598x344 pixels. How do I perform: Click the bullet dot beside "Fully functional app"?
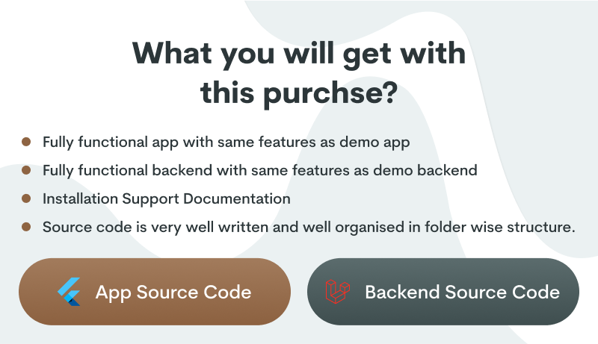[27, 141]
